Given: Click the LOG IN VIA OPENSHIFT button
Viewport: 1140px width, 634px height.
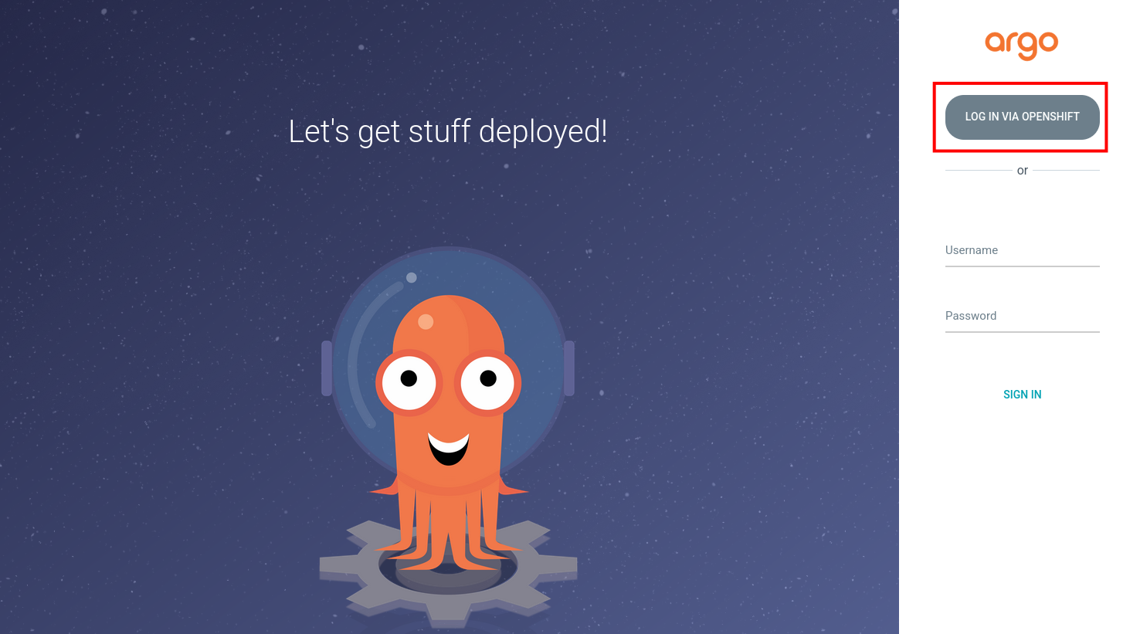Looking at the screenshot, I should [x=1022, y=117].
